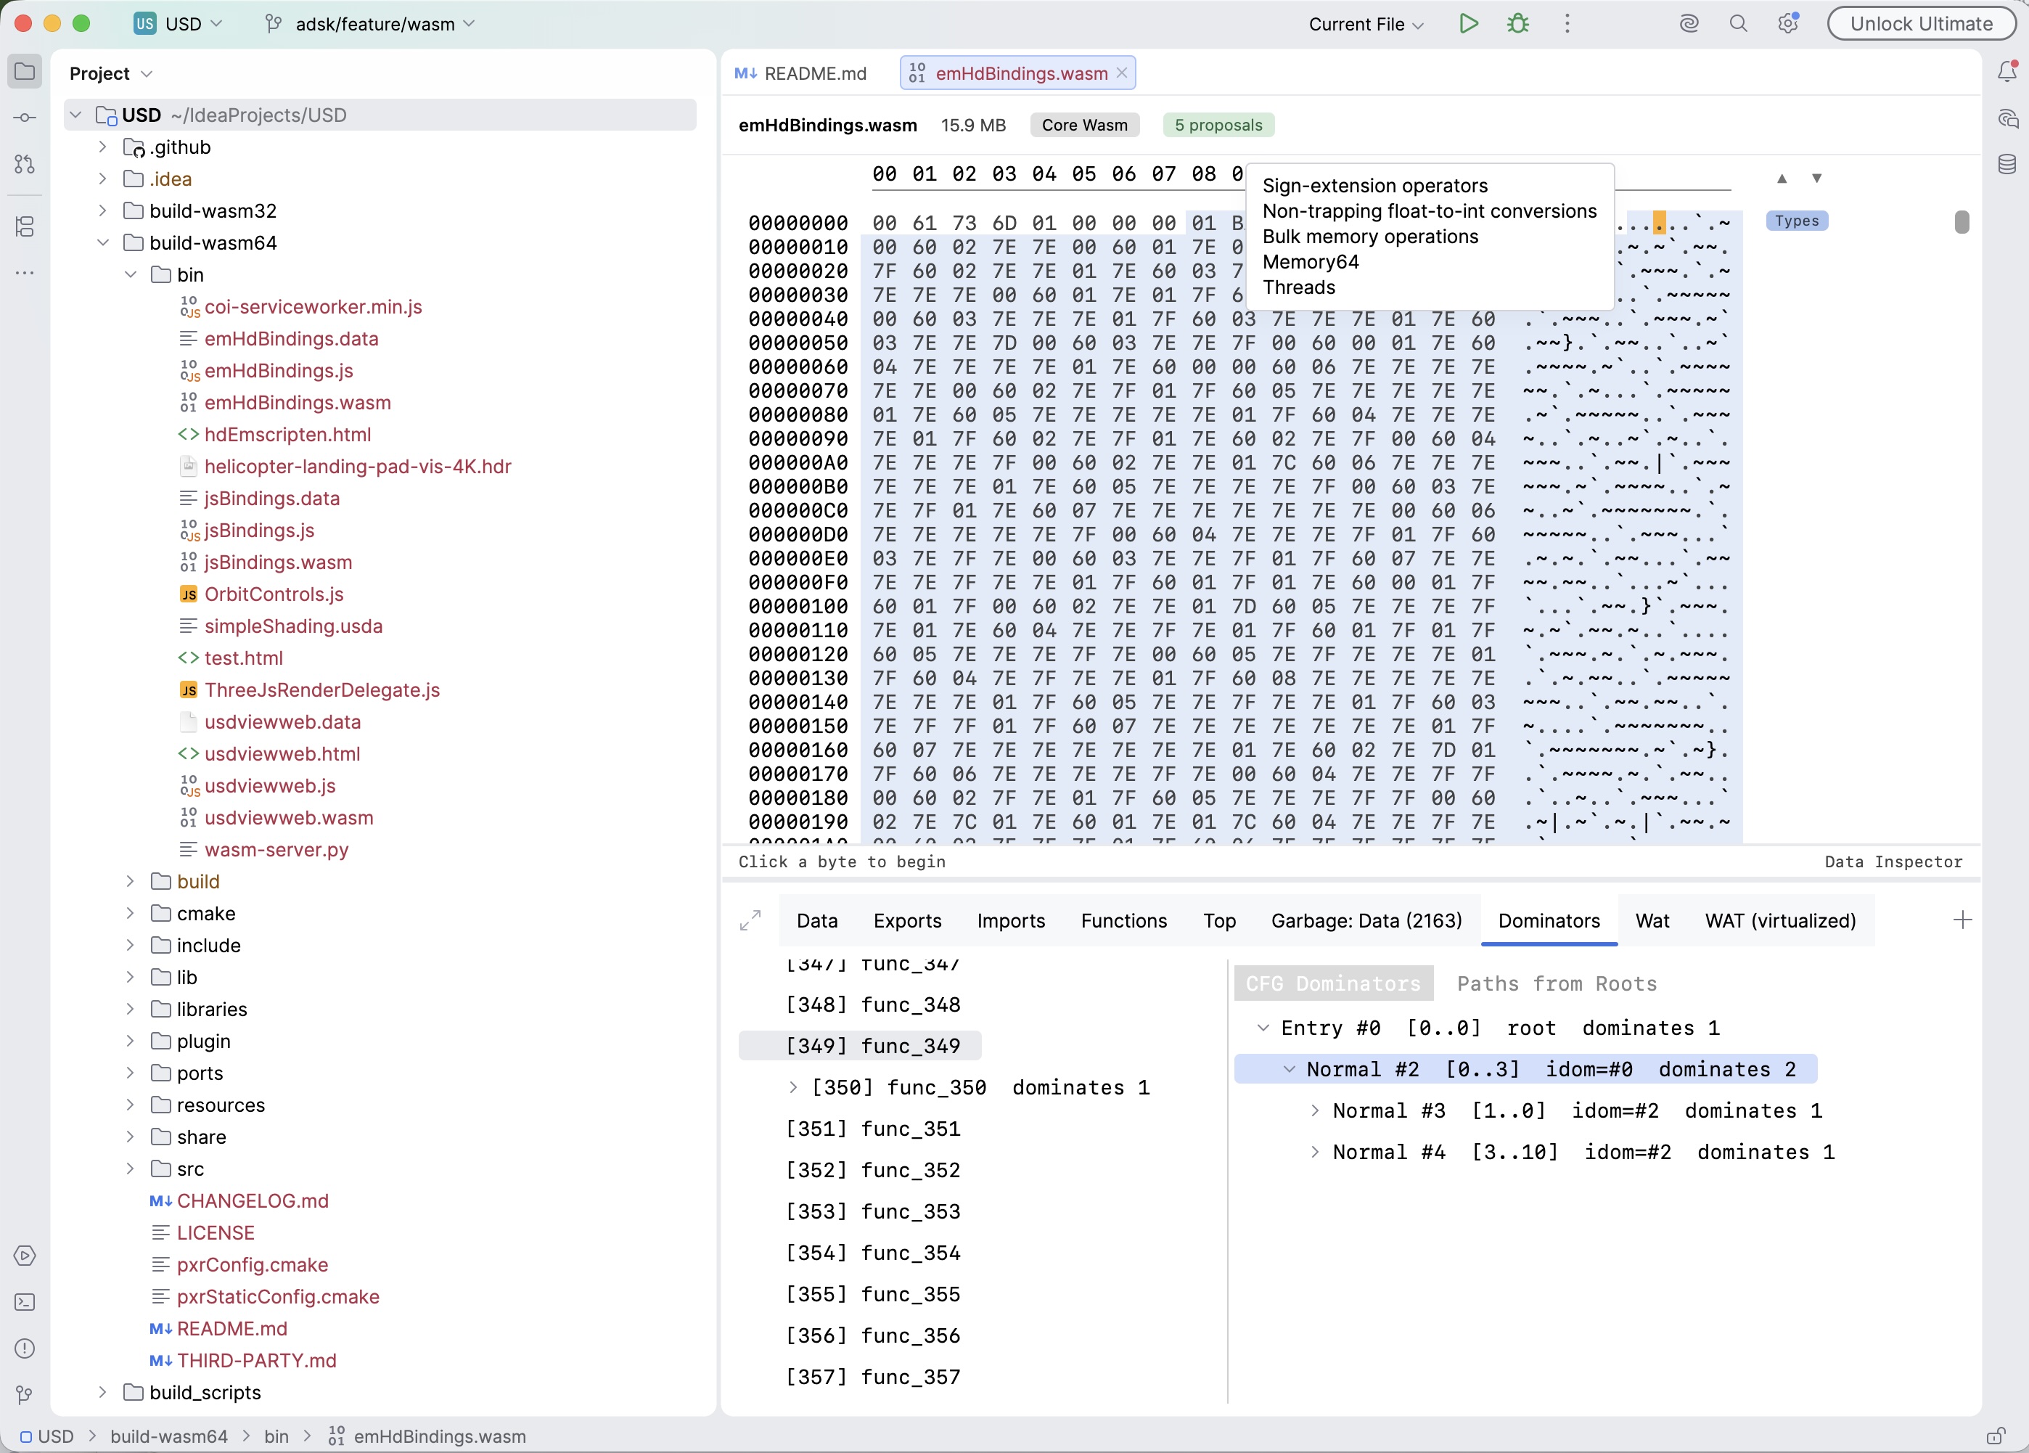This screenshot has height=1453, width=2029.
Task: Show more tool windows ellipsis
Action: pyautogui.click(x=25, y=273)
